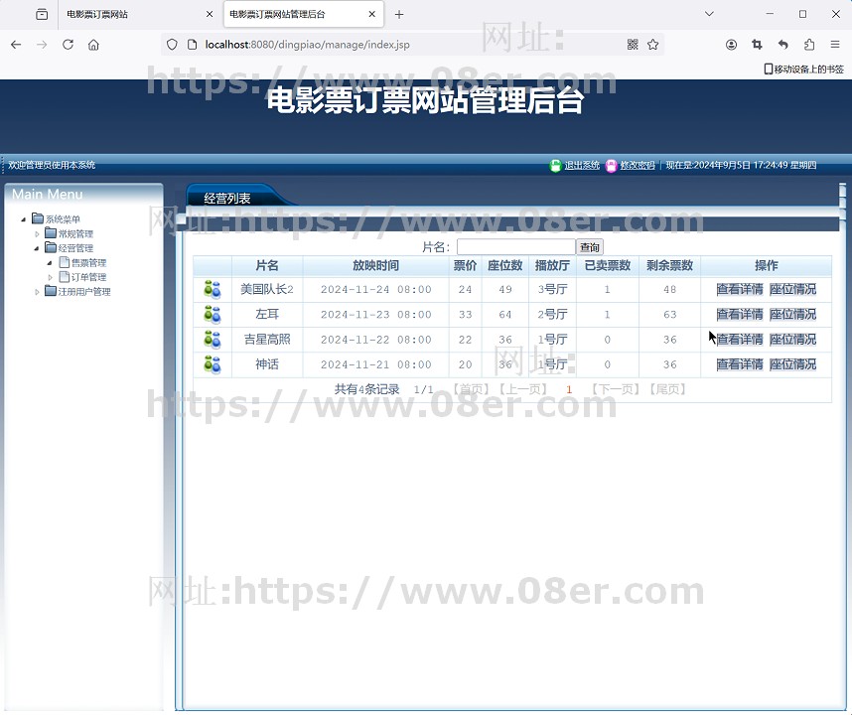
Task: Open the browser hamburger menu
Action: [x=835, y=45]
